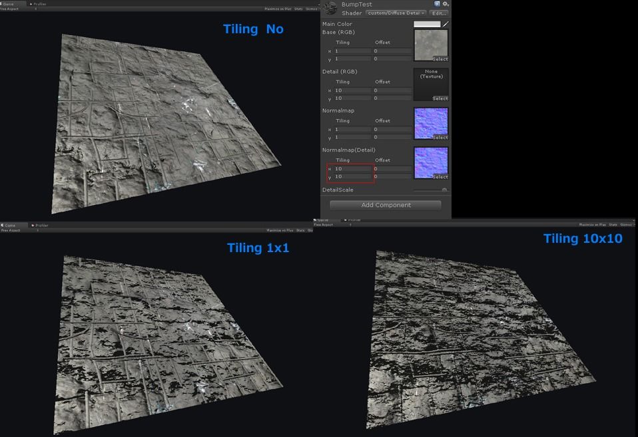Switch to Game tab in bottom-left panel
Screen dimensions: 638x437
[x=11, y=225]
